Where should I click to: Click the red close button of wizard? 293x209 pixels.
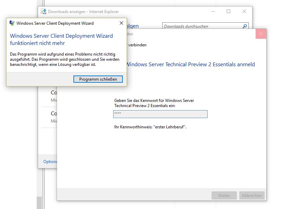[261, 34]
